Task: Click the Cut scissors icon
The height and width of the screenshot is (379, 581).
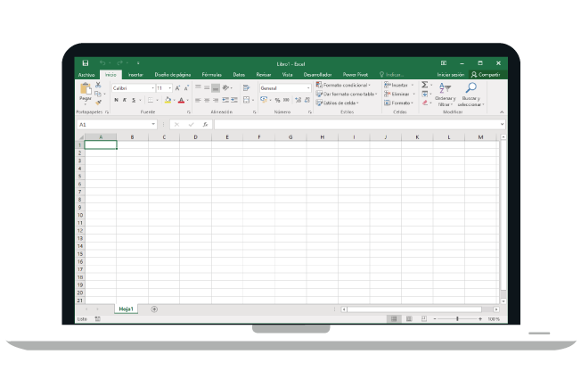Action: point(98,86)
